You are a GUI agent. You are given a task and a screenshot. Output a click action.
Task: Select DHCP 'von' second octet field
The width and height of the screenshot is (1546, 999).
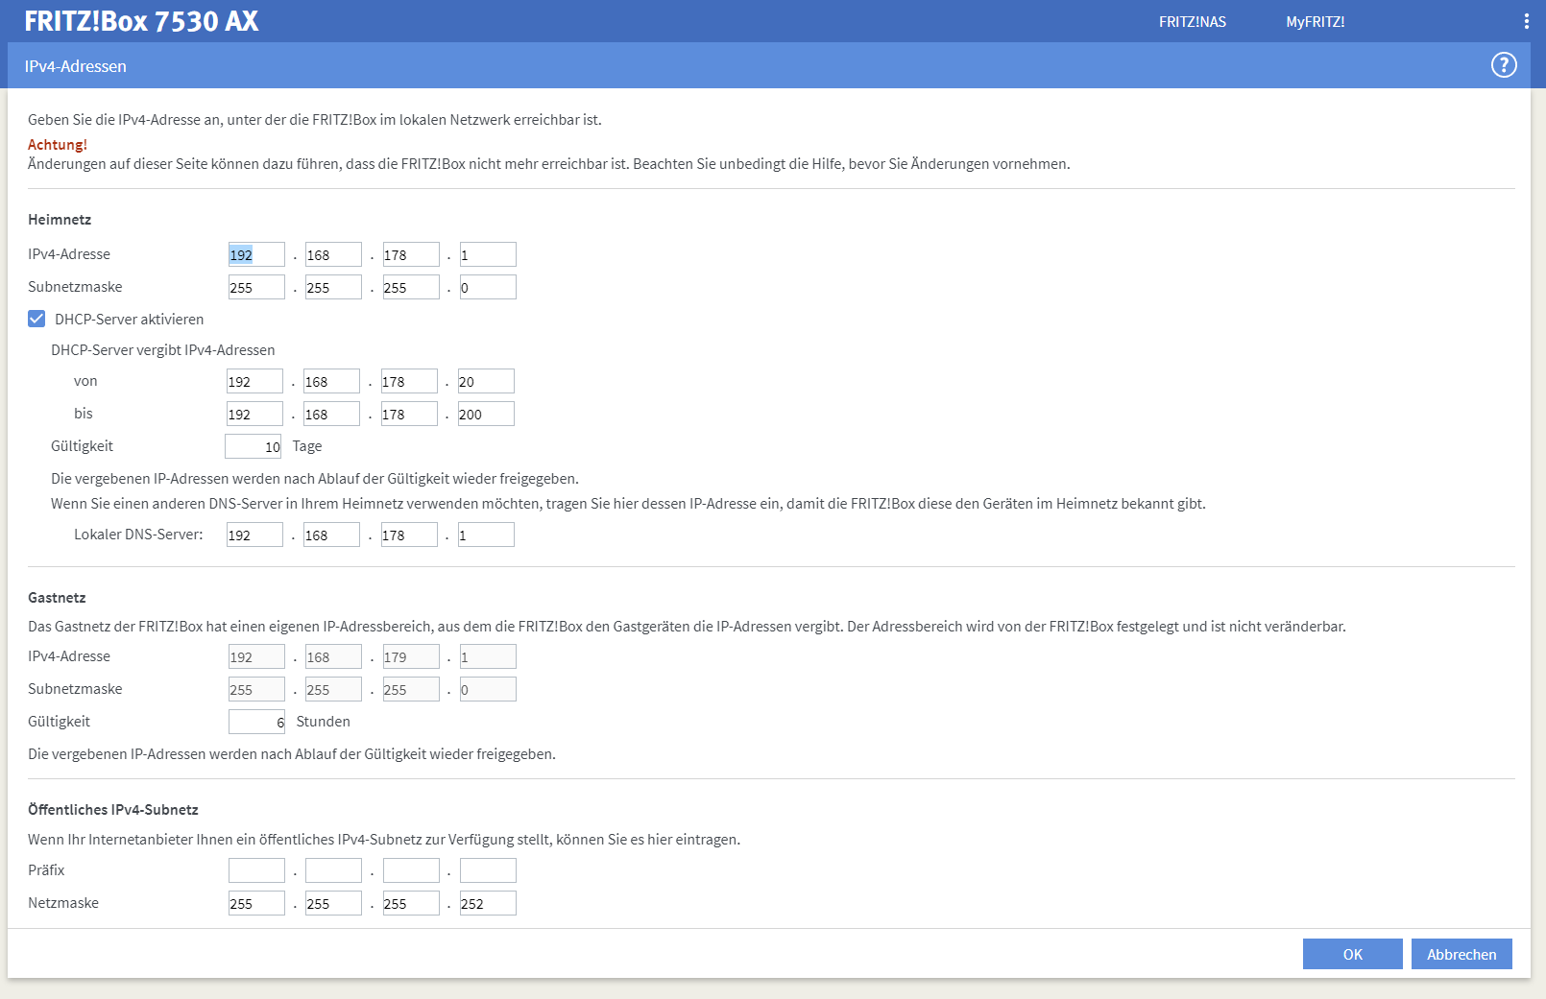tap(331, 381)
